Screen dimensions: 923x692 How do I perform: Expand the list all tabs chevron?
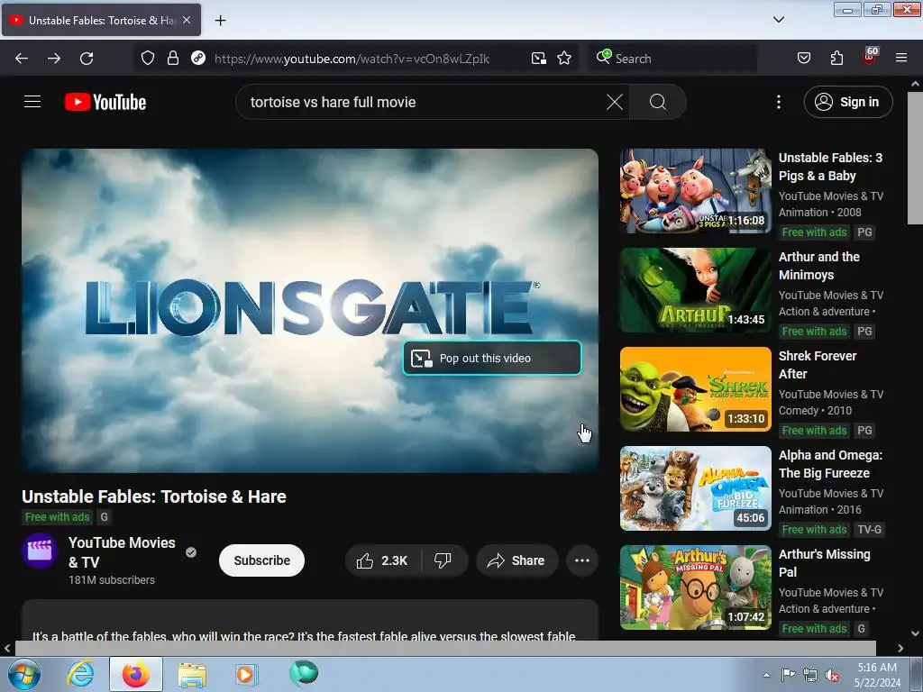(778, 20)
